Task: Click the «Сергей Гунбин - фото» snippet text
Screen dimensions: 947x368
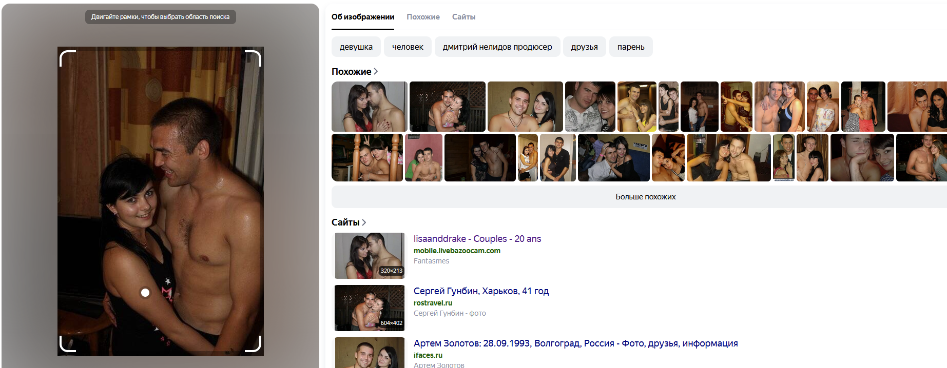Action: (x=450, y=313)
